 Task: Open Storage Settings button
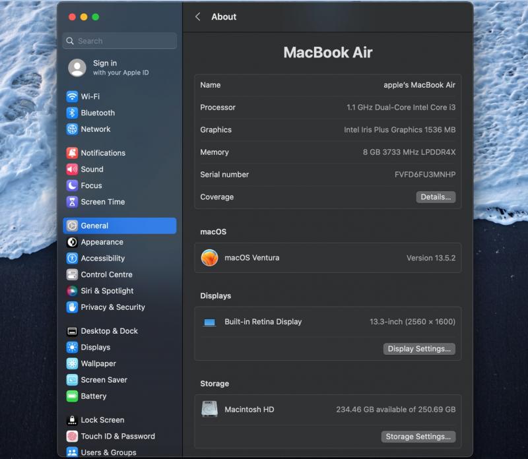[x=418, y=437]
